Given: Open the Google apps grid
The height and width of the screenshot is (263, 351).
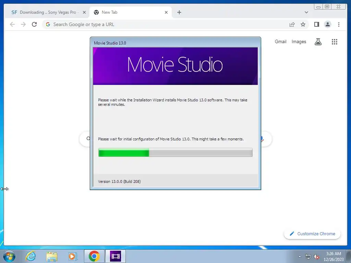Looking at the screenshot, I should (x=335, y=41).
